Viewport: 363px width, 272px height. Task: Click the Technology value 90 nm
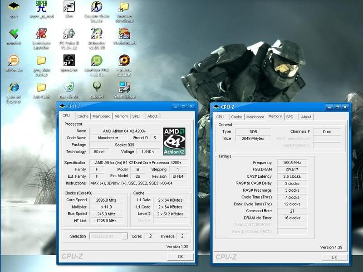(99, 152)
